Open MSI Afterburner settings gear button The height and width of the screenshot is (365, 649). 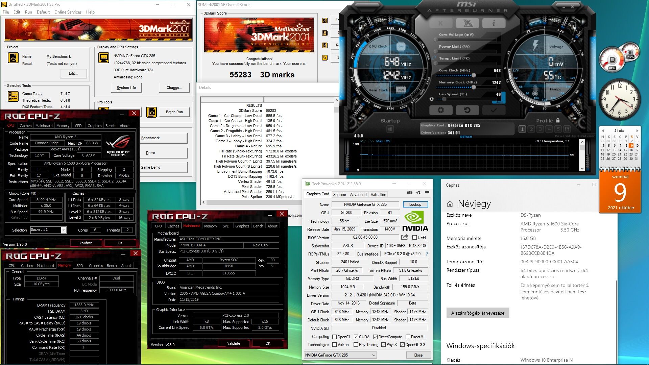pos(440,110)
